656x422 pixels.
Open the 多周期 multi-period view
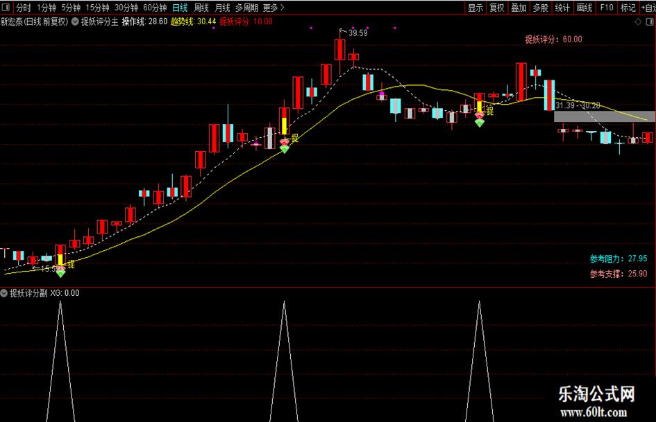pos(246,8)
